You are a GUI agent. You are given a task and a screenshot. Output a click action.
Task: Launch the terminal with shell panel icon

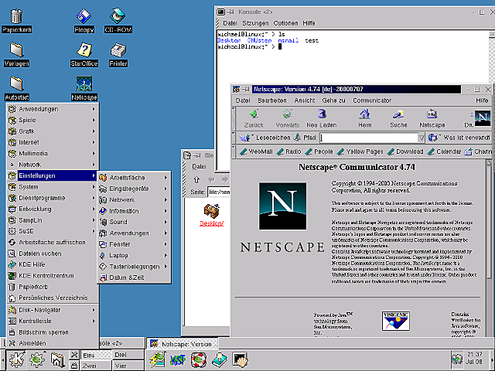241,359
